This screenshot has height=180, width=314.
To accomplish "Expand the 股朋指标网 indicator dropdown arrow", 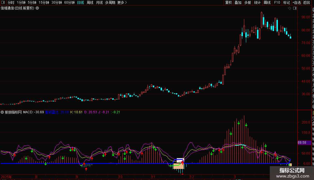I will tap(3, 112).
